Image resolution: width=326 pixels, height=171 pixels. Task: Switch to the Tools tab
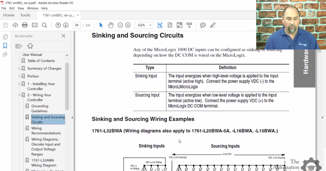point(25,15)
